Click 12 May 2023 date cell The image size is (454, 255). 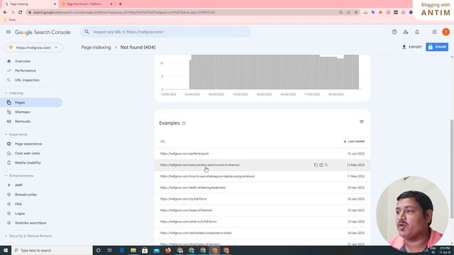(355, 165)
